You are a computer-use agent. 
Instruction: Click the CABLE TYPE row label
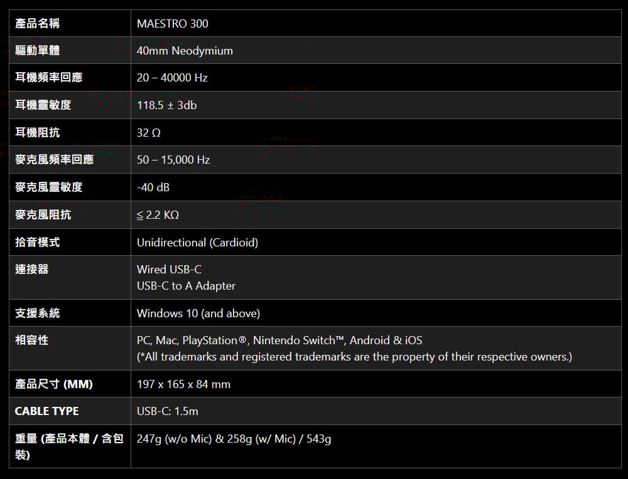pyautogui.click(x=47, y=411)
